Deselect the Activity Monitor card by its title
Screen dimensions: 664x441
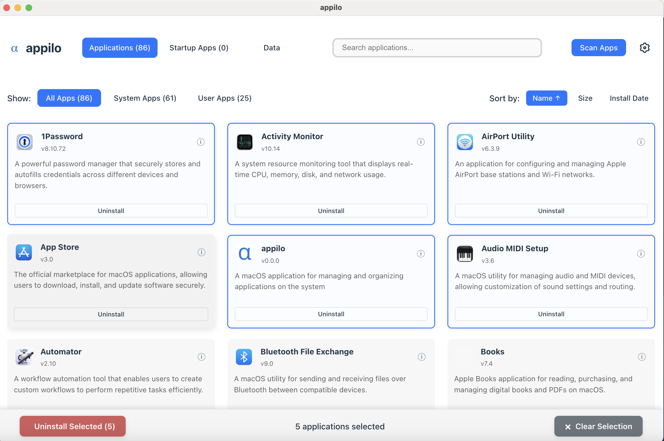pos(292,136)
